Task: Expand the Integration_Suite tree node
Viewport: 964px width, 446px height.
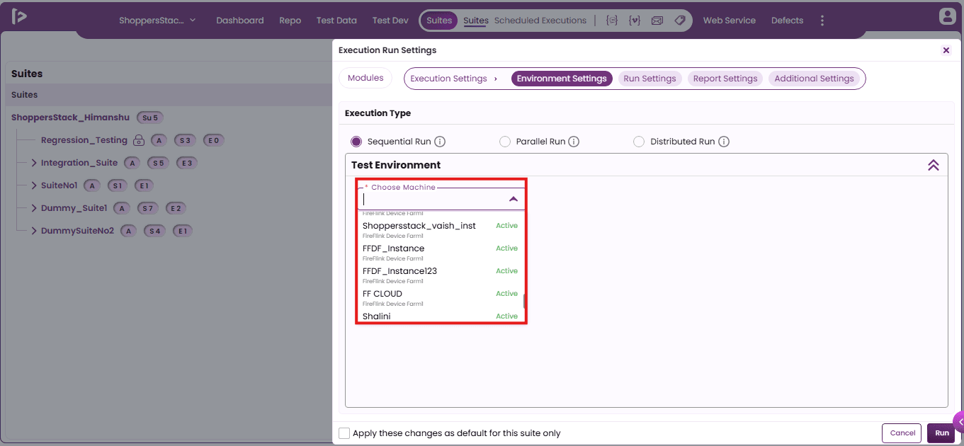Action: point(34,163)
